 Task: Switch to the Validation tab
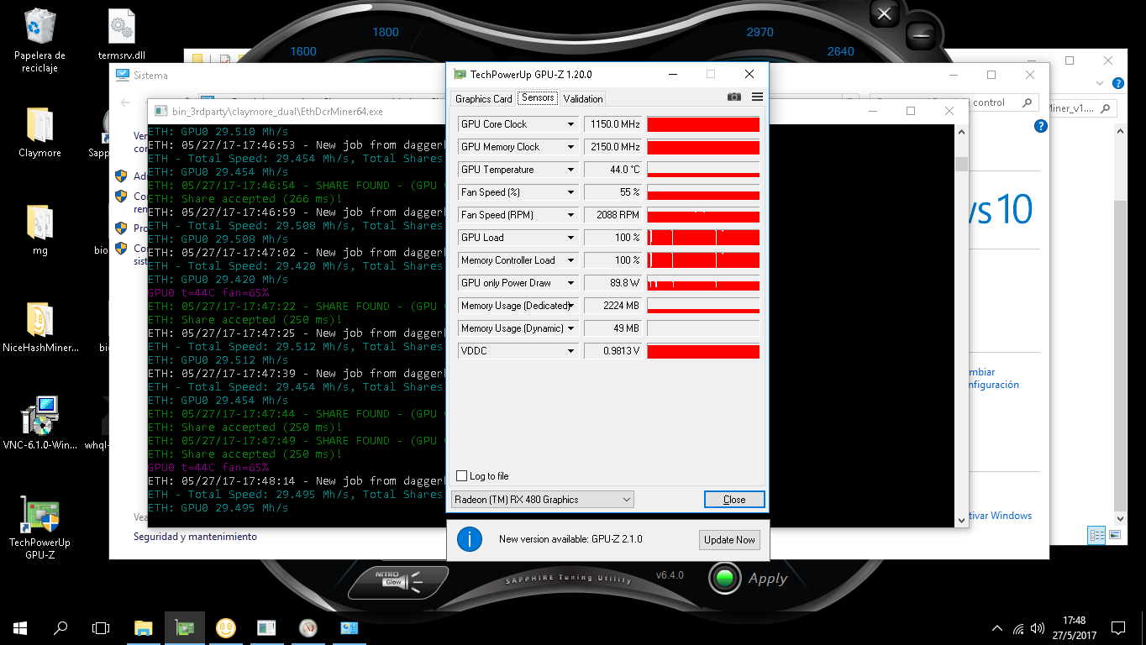point(583,99)
